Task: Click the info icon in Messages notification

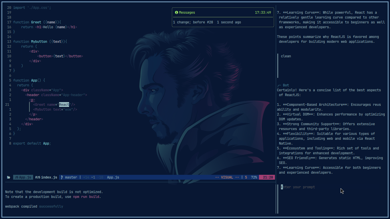Action: point(176,13)
